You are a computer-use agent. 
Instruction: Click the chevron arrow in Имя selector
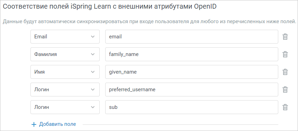[93, 72]
